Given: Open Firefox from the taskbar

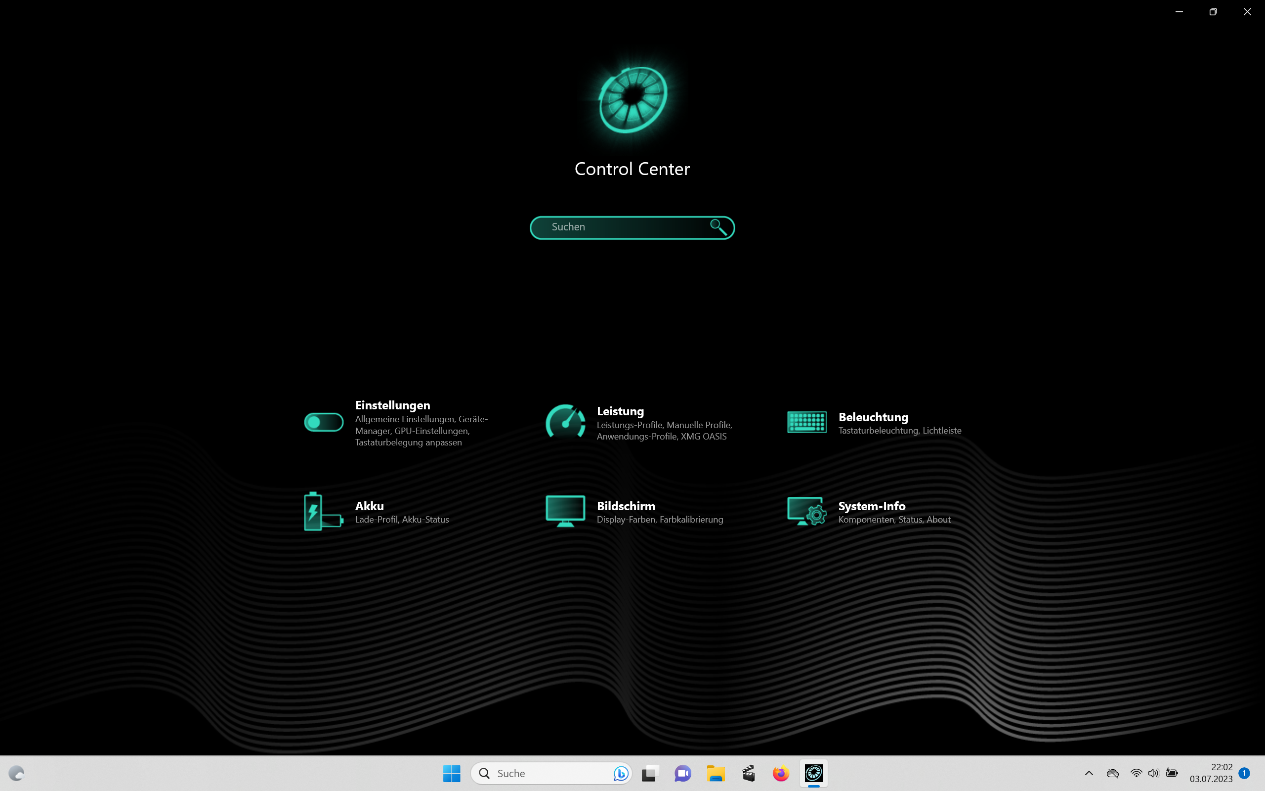Looking at the screenshot, I should point(780,773).
